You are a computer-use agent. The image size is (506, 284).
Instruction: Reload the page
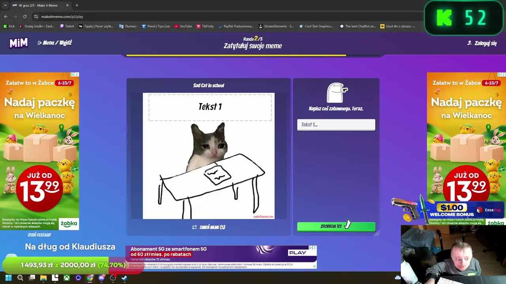pos(25,17)
